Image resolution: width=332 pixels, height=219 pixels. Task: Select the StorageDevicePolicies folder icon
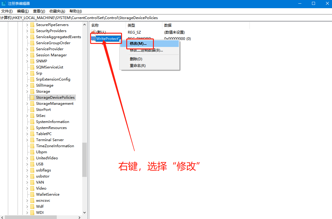[32, 98]
